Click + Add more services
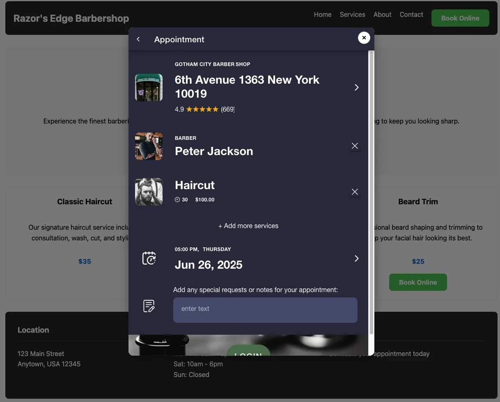This screenshot has width=500, height=402. [x=248, y=226]
